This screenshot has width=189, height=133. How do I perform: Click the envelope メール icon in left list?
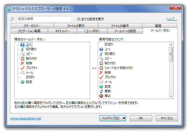coord(23,73)
